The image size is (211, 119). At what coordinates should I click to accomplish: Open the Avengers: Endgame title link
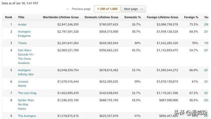pyautogui.click(x=24, y=34)
